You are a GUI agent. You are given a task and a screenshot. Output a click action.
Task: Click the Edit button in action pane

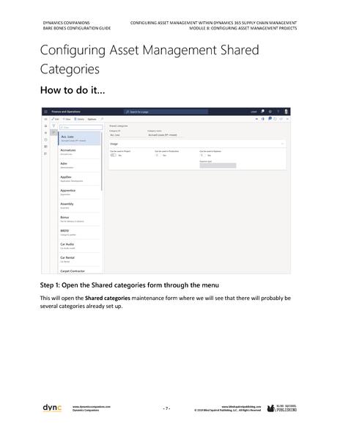pyautogui.click(x=55, y=119)
